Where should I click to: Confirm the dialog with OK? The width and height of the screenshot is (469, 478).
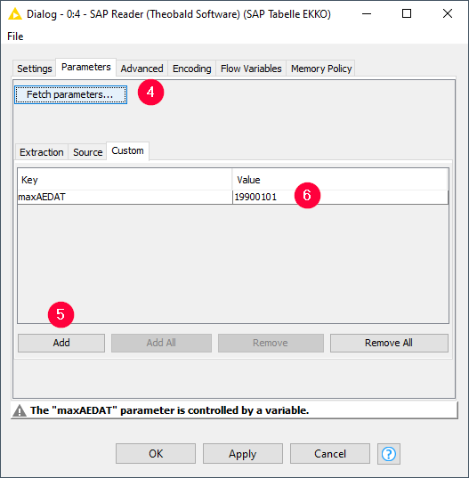coord(156,454)
